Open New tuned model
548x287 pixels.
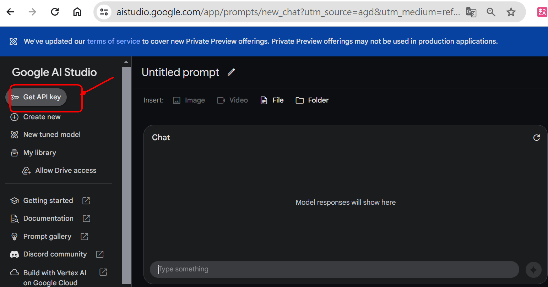point(45,135)
